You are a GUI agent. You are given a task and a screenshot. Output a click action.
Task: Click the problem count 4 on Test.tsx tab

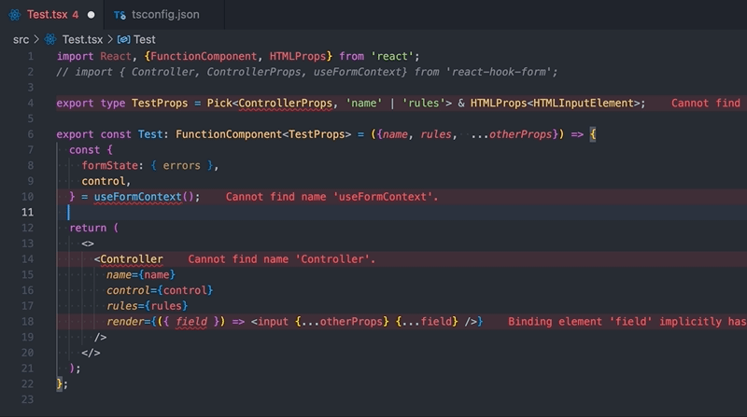(x=76, y=15)
